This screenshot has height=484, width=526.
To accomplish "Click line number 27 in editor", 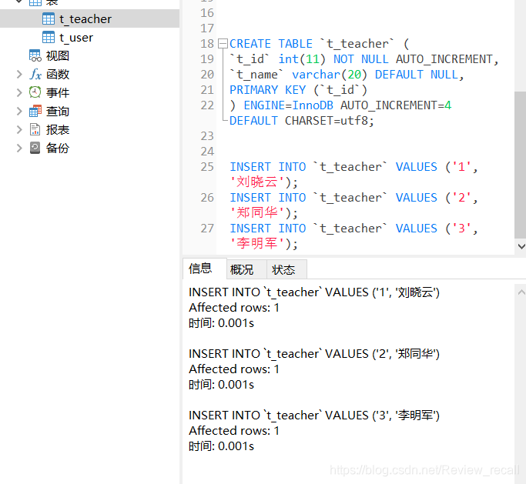I will coord(207,229).
